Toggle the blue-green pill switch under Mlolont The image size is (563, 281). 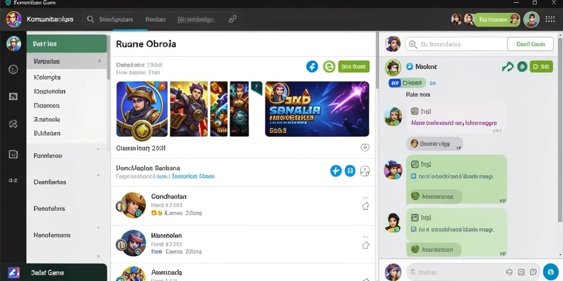point(407,83)
